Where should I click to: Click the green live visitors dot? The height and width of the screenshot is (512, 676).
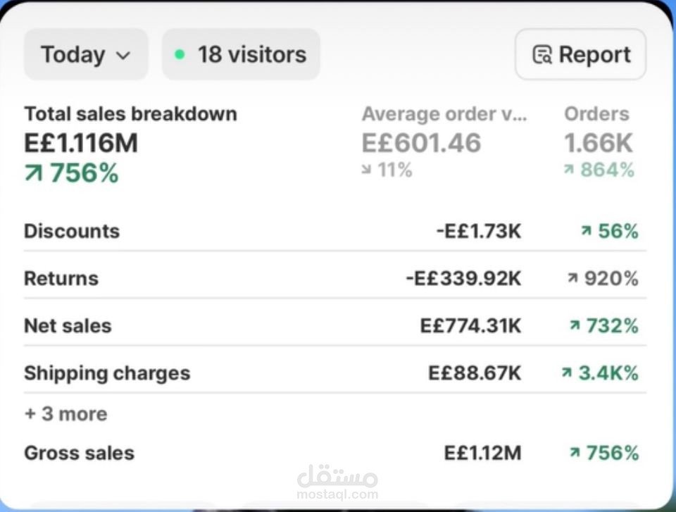point(180,54)
